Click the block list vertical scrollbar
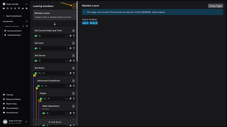 click(77, 31)
